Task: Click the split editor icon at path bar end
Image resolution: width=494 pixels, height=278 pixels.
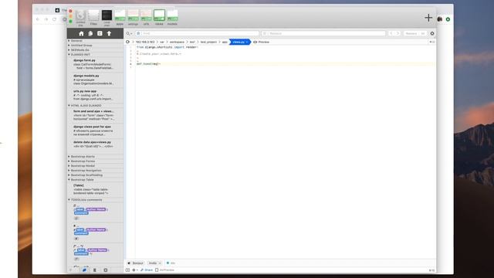Action: (x=432, y=42)
